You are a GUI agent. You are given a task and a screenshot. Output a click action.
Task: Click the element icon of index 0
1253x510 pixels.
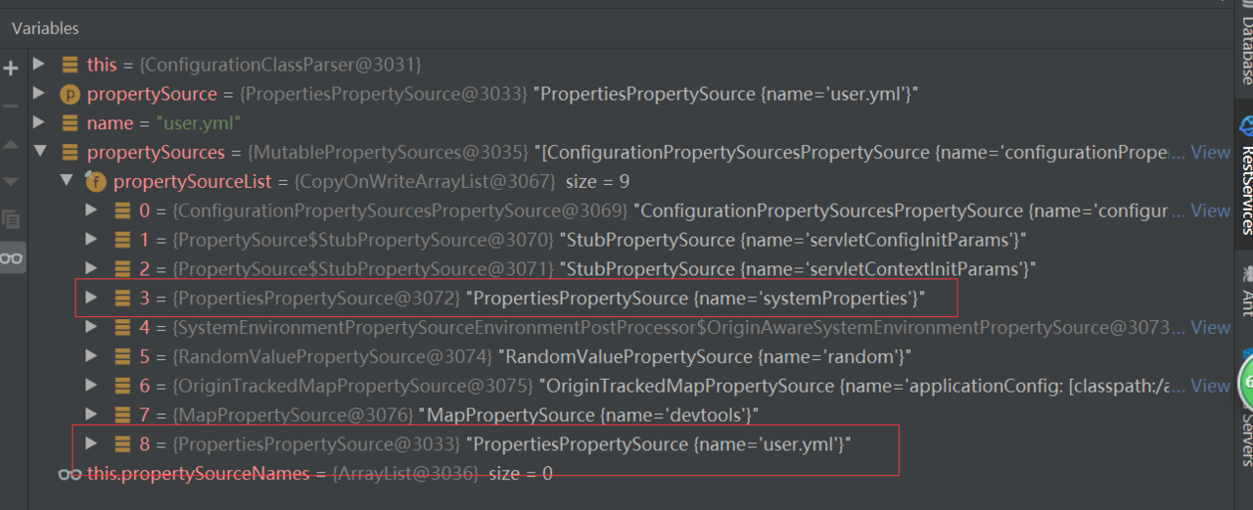point(122,210)
